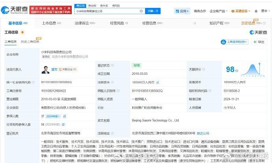
Task: Click the registration authority 北京市海淀区市场监督管理局
Action: pos(61,133)
